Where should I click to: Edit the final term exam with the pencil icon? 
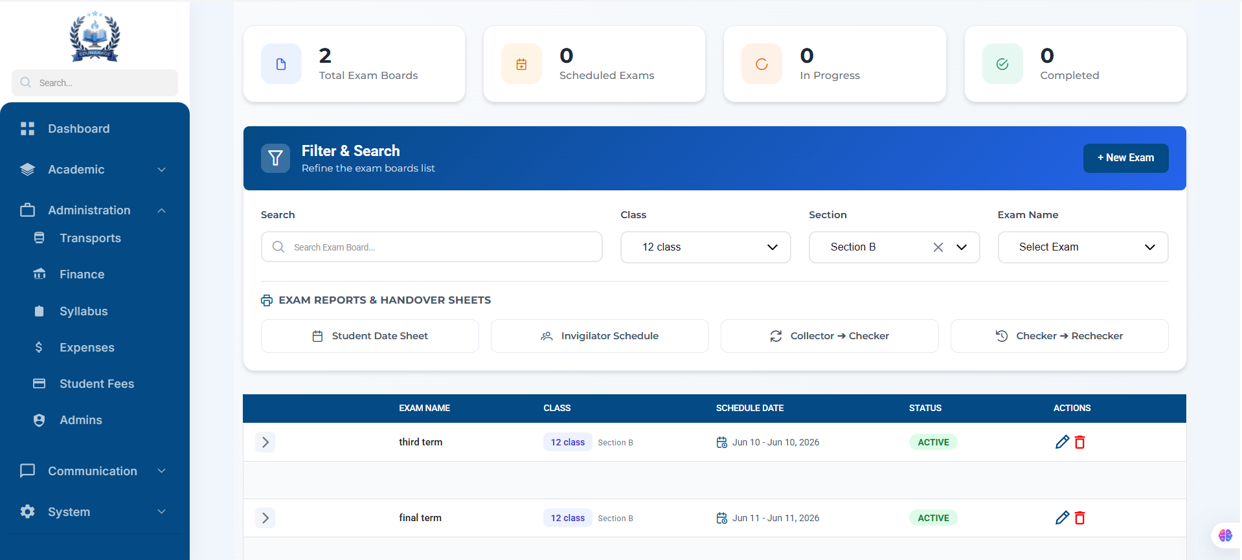pyautogui.click(x=1062, y=518)
